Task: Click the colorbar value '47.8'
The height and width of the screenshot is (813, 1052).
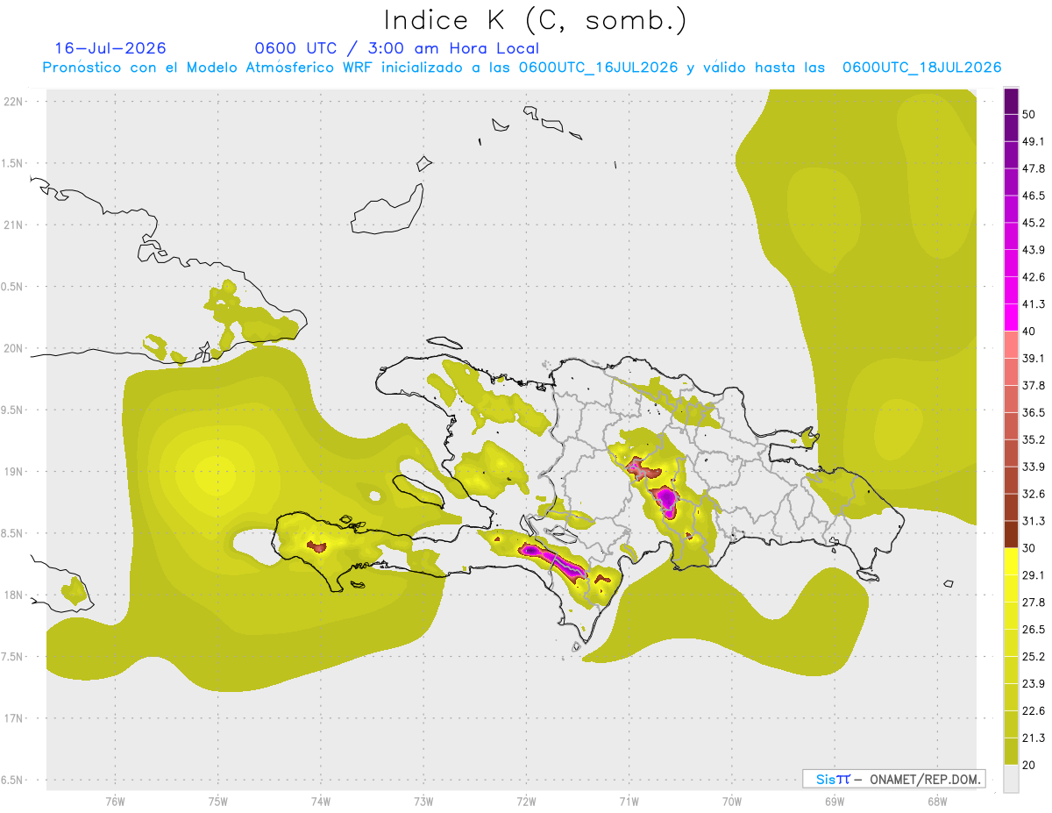Action: click(x=1034, y=168)
